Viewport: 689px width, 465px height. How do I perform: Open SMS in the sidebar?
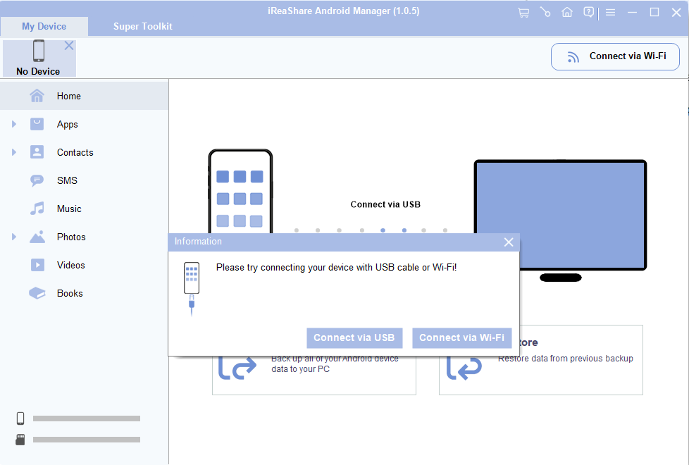tap(67, 180)
